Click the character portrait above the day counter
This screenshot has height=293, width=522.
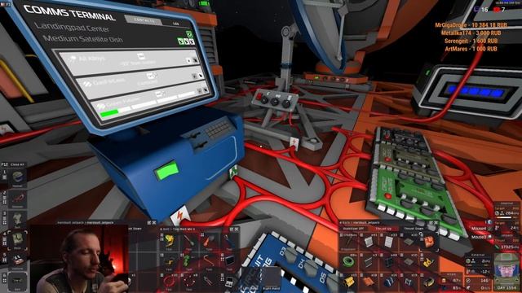[506, 269]
